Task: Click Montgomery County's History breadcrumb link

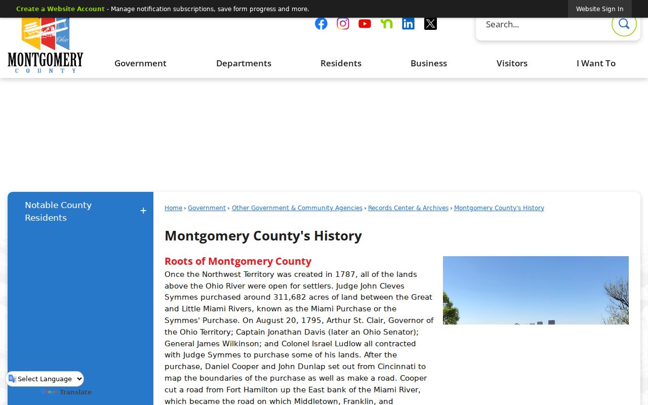Action: point(499,208)
